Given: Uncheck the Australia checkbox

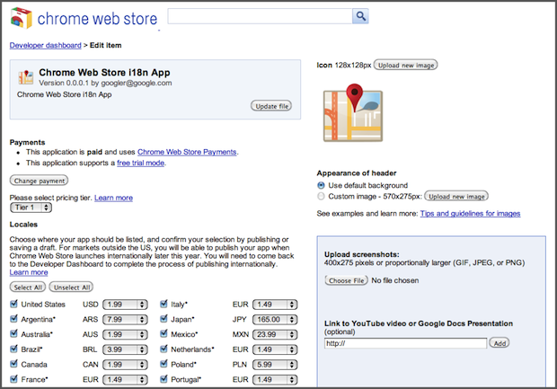Looking at the screenshot, I should (x=13, y=333).
